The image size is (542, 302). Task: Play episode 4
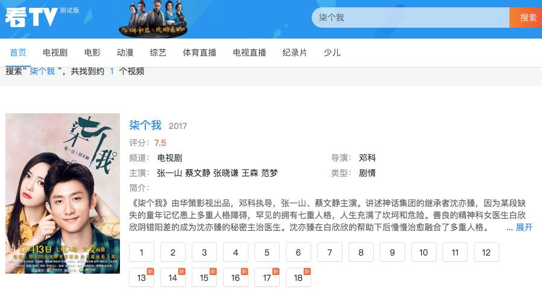235,252
